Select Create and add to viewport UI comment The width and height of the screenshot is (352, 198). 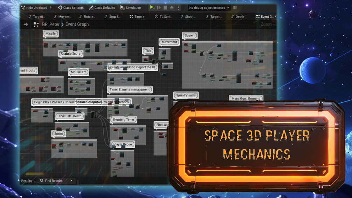pyautogui.click(x=132, y=67)
